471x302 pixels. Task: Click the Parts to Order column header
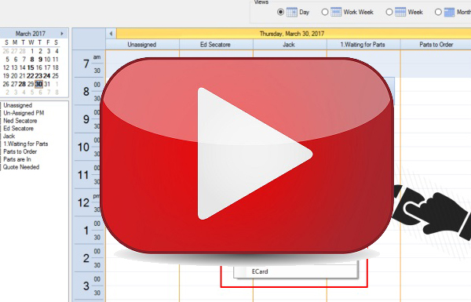(x=436, y=45)
